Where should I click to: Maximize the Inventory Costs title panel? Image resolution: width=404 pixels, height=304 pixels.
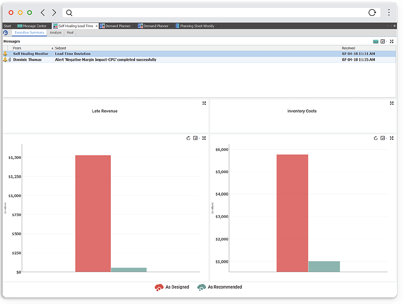[391, 103]
